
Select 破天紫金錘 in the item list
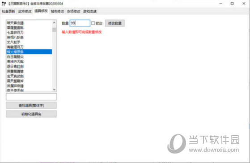coord(29,23)
